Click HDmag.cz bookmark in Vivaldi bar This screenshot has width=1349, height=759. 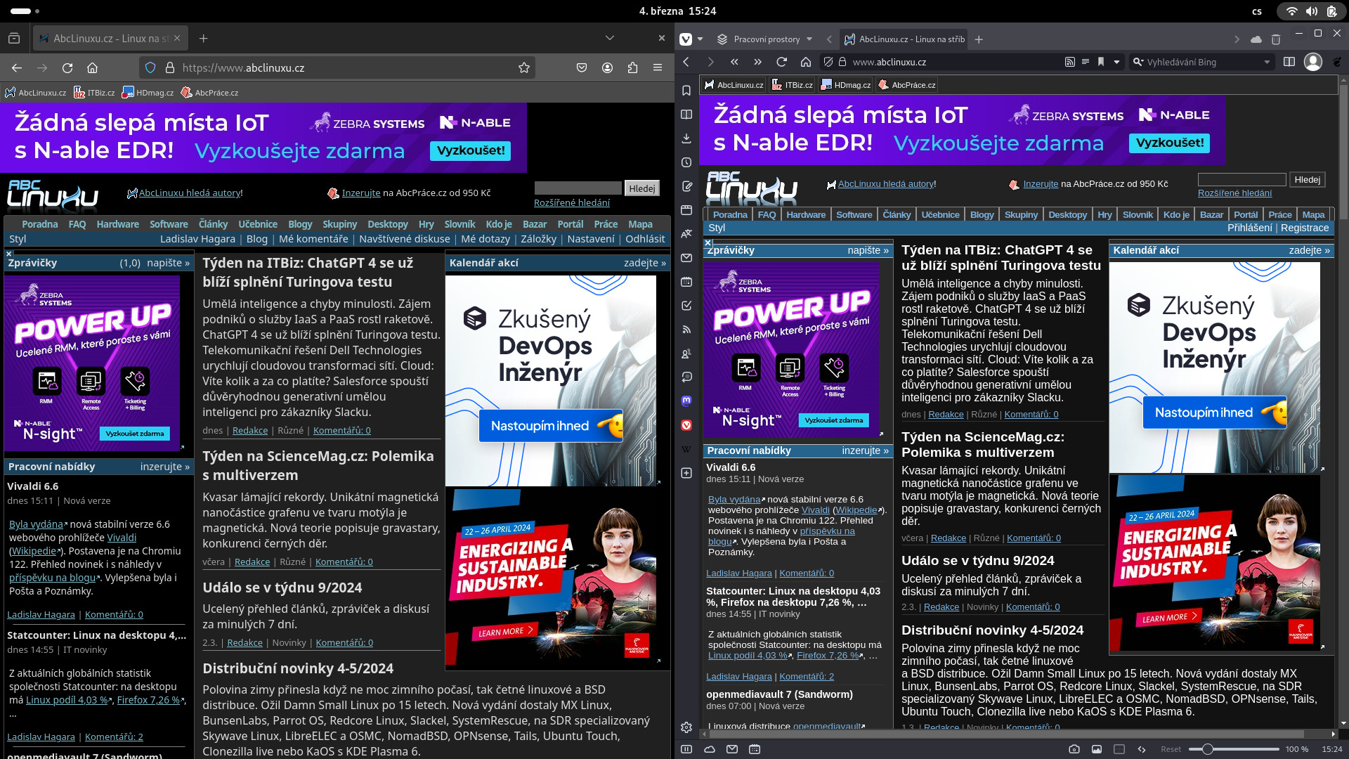845,85
